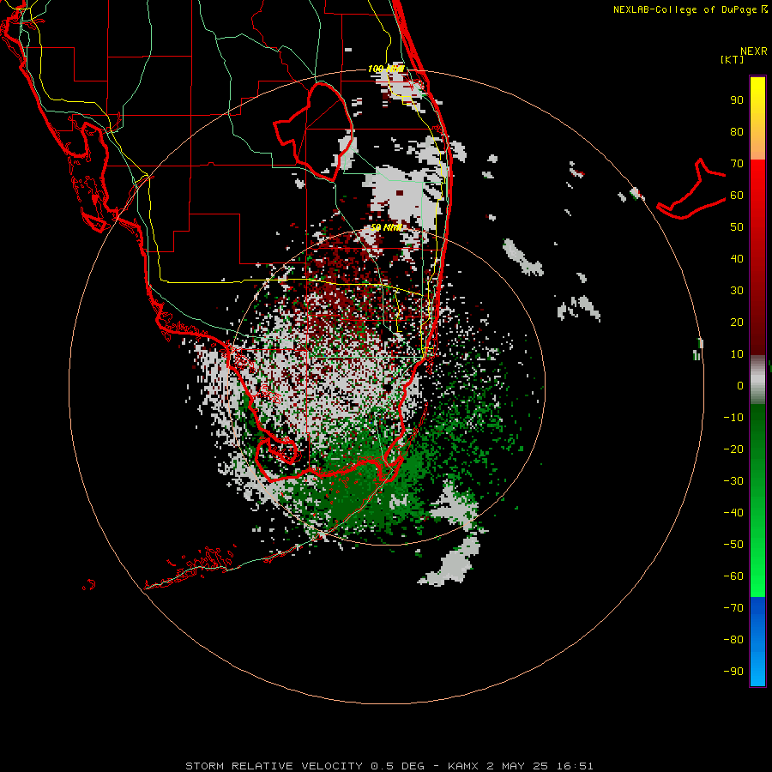The height and width of the screenshot is (772, 772).
Task: Select the 20 value on velocity scale
Action: click(737, 323)
